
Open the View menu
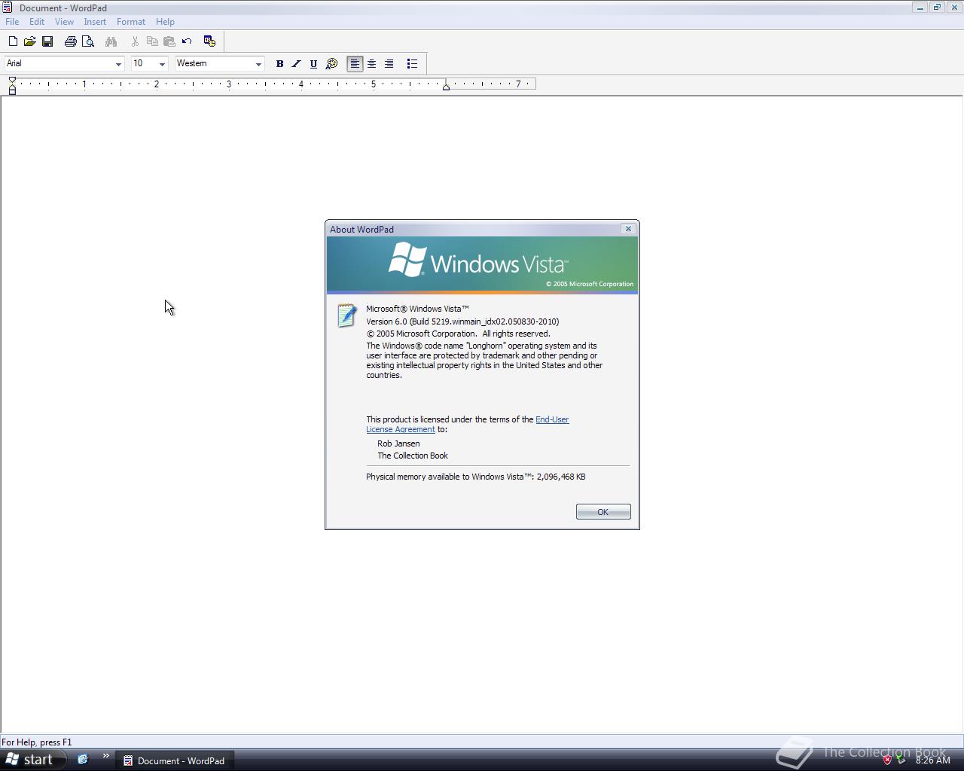pos(64,22)
